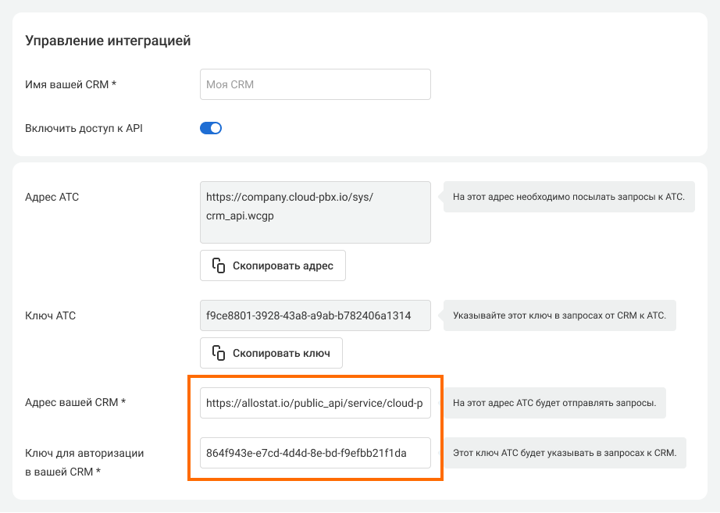The height and width of the screenshot is (513, 720).
Task: Select the Ключ АТС value field
Action: click(x=315, y=316)
